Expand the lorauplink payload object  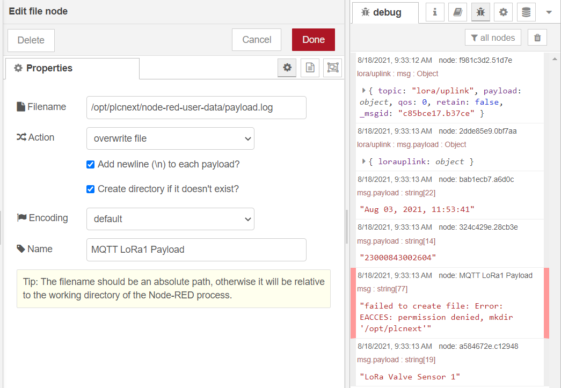pos(363,162)
